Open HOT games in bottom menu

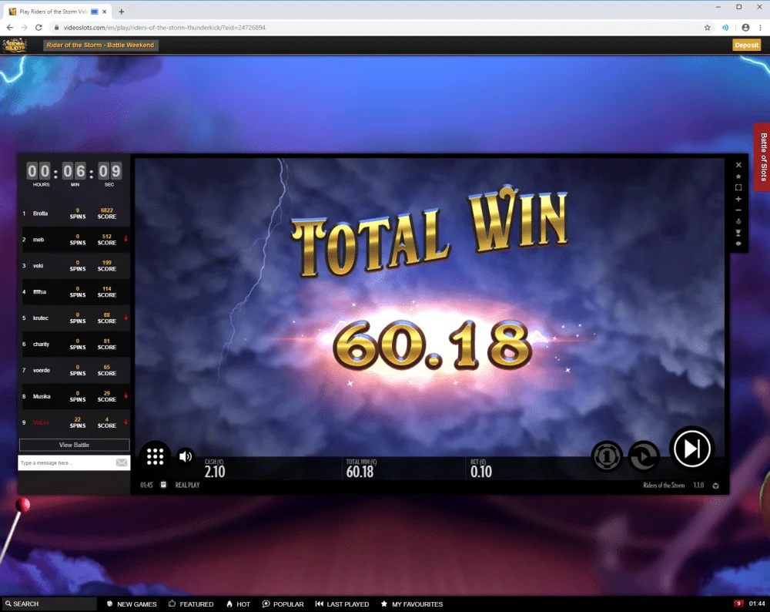(238, 604)
